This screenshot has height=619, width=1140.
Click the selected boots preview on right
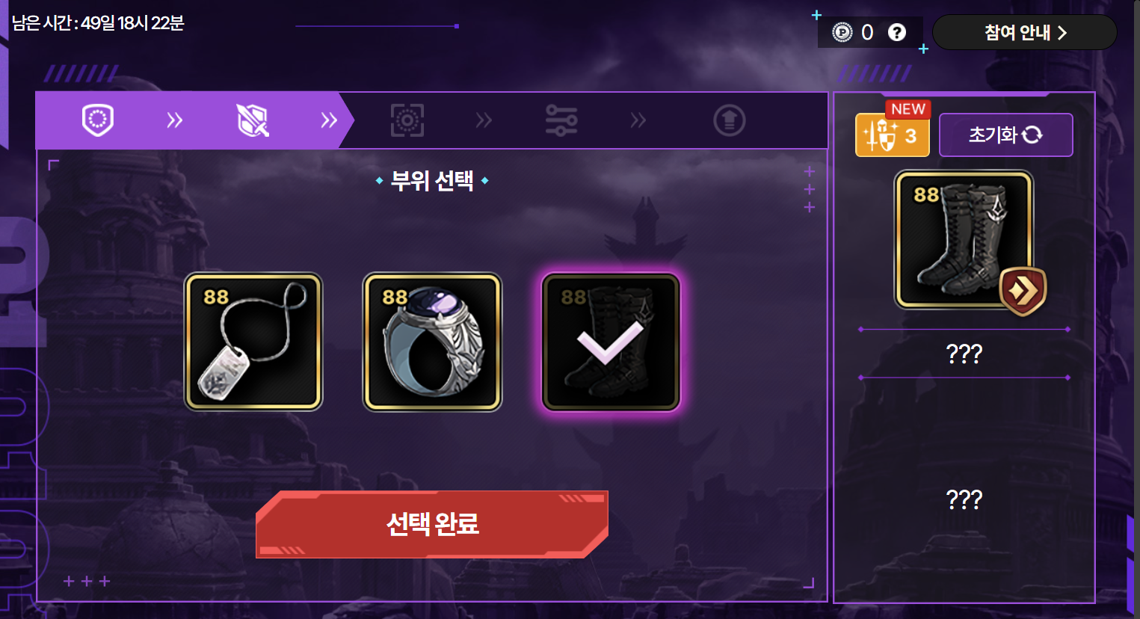tap(964, 239)
